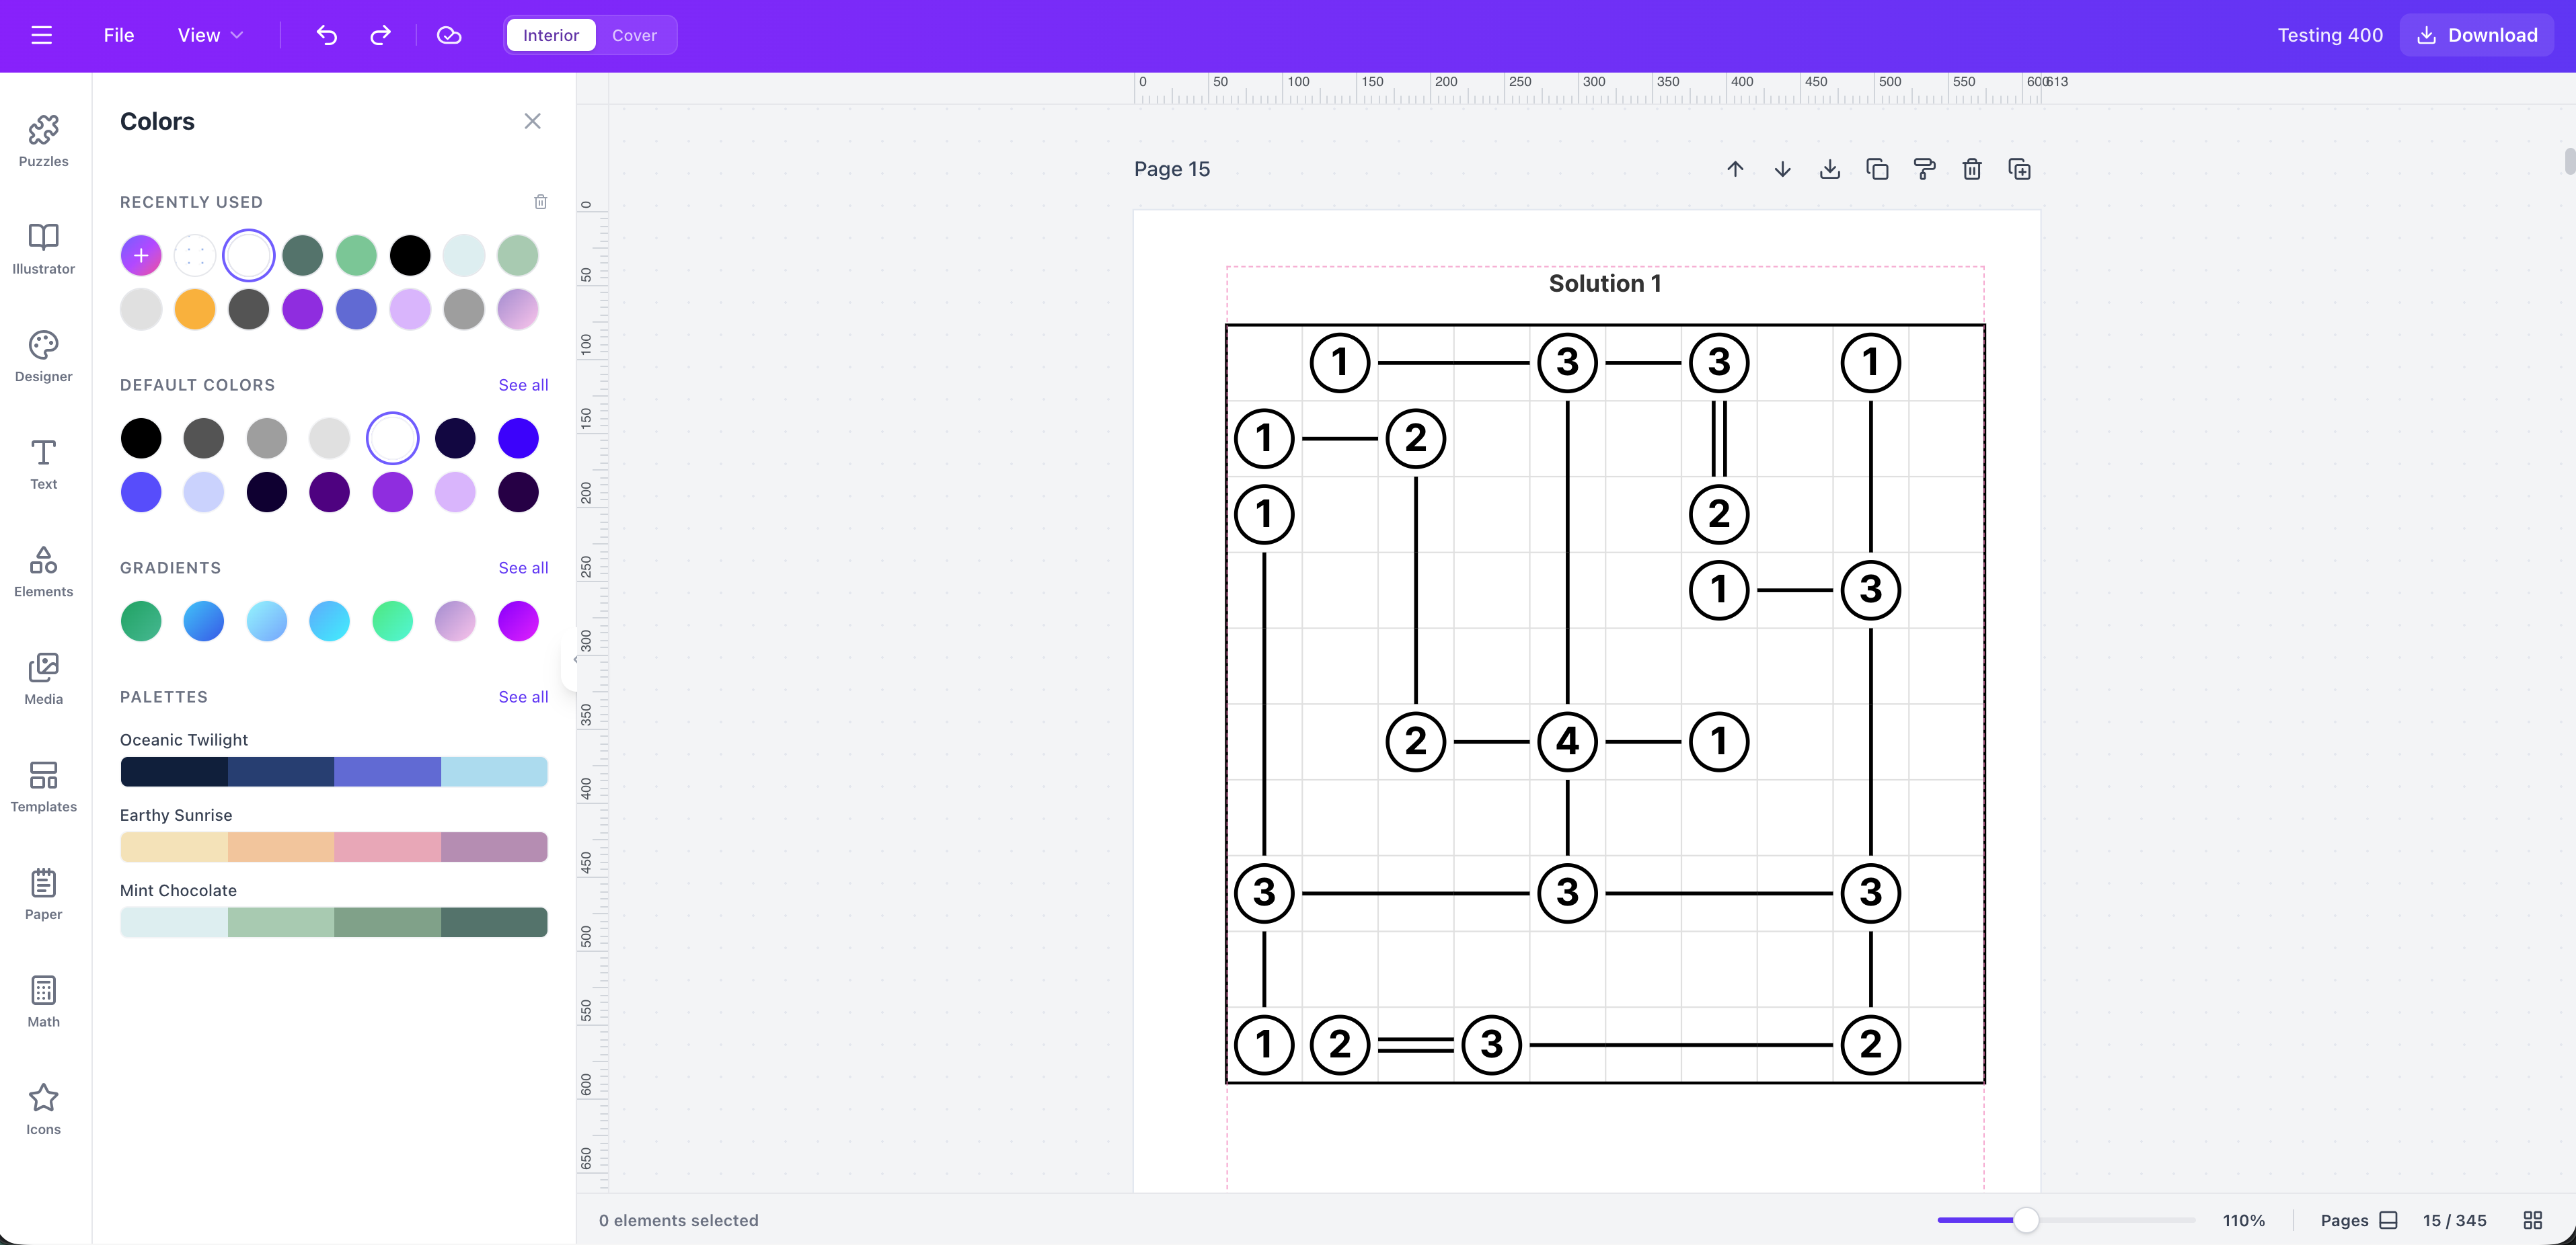Image resolution: width=2576 pixels, height=1245 pixels.
Task: Open the Elements panel
Action: tap(43, 571)
